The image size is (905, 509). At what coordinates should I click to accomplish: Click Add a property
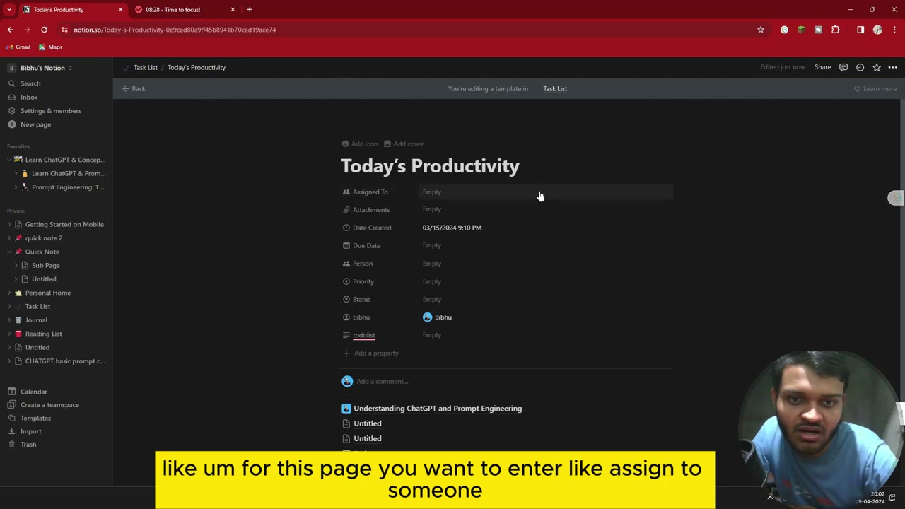point(370,353)
